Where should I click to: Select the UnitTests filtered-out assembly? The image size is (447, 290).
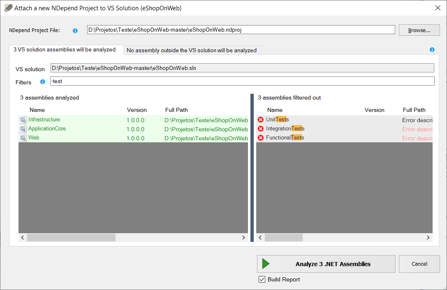coord(278,119)
